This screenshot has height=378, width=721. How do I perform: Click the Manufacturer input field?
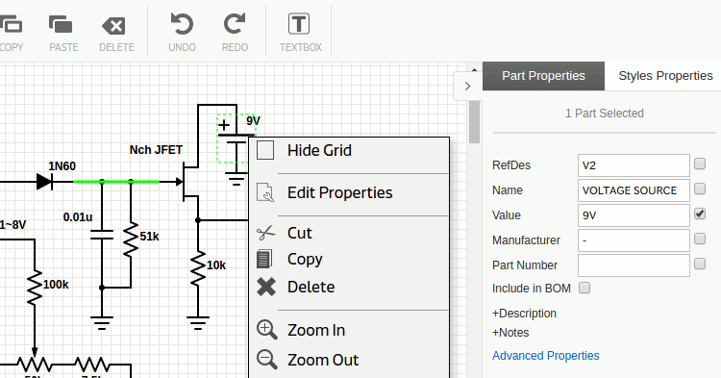[x=634, y=240]
